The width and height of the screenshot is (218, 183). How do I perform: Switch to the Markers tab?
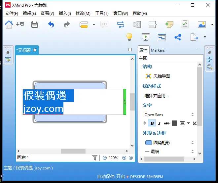point(158,50)
